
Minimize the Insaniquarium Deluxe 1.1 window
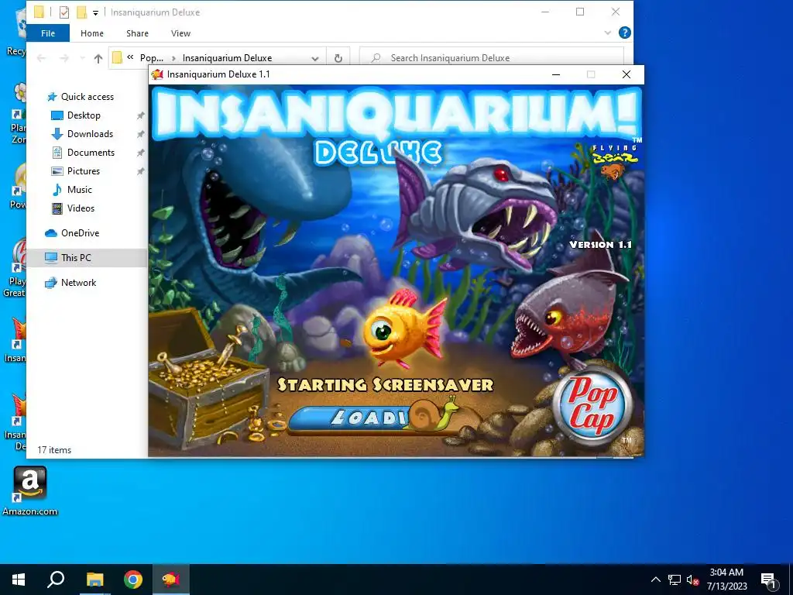(556, 74)
